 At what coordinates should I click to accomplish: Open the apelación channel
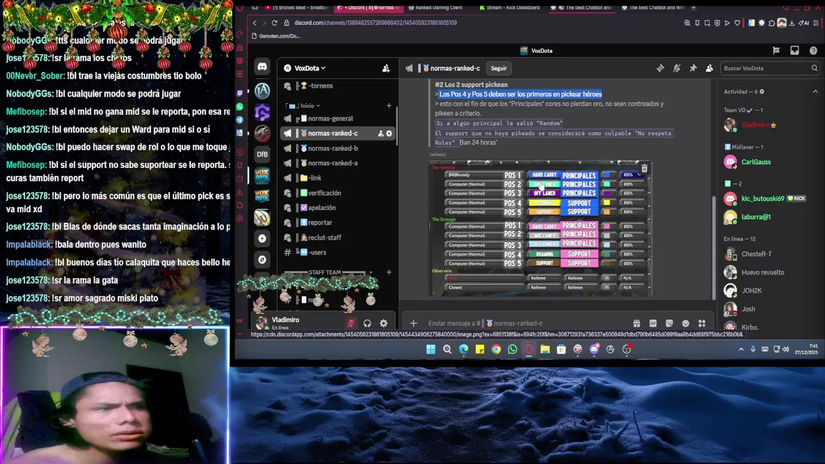point(339,208)
